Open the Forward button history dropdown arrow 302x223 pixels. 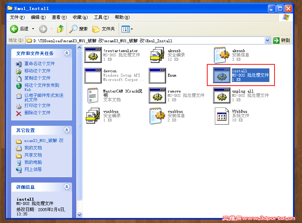51,29
